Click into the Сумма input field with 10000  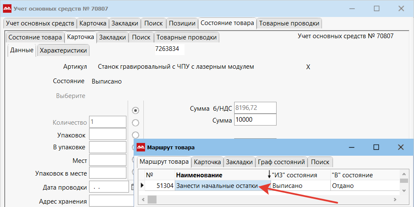click(255, 120)
